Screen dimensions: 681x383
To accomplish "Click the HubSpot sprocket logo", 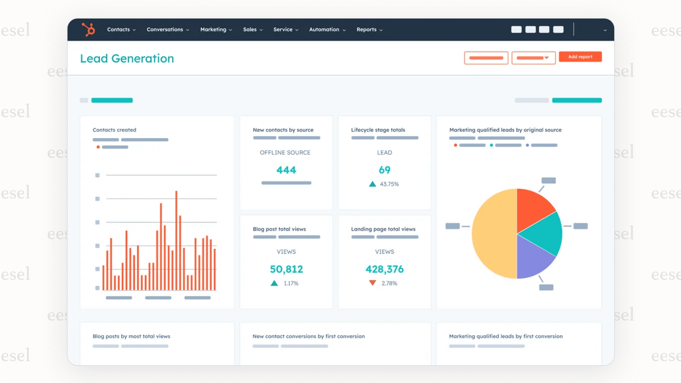I will tap(89, 29).
